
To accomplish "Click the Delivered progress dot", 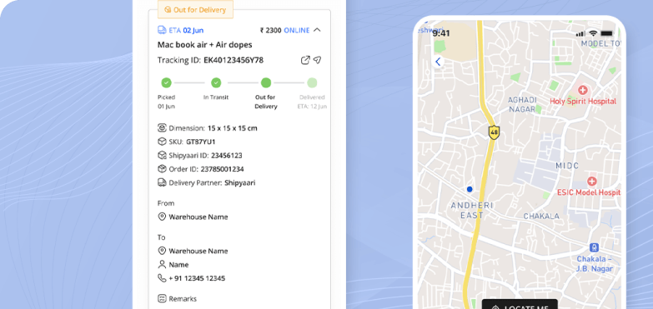I will (312, 82).
